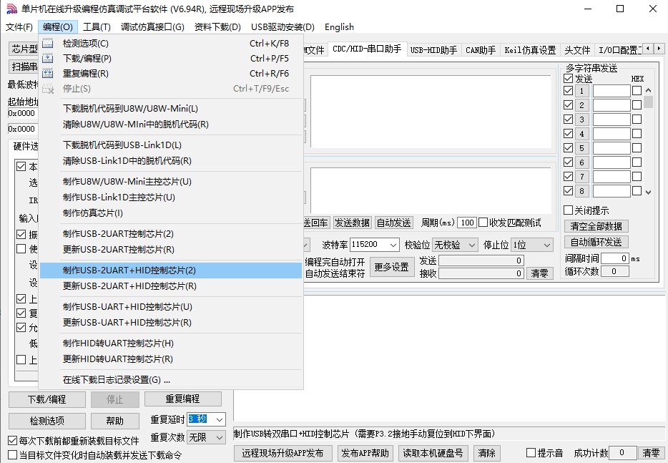Choose 清除U8W/U8W-Mini中的脱机代码(R)
This screenshot has width=668, height=463.
pyautogui.click(x=171, y=125)
